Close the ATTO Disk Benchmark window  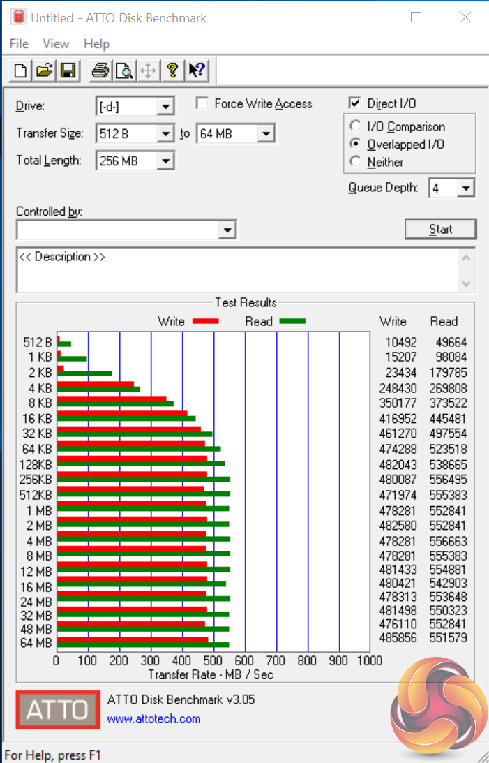pos(465,17)
